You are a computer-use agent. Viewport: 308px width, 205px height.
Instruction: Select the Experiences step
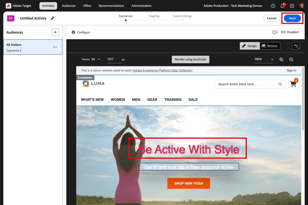coord(126,18)
